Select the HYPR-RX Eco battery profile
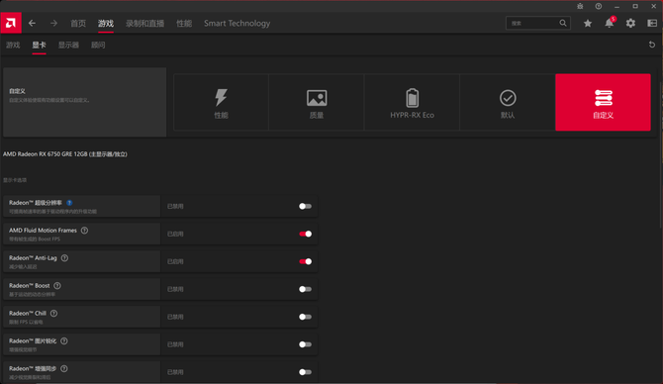The width and height of the screenshot is (663, 384). pyautogui.click(x=412, y=102)
